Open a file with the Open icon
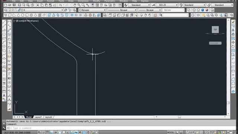238x134 pixels. (10, 5)
